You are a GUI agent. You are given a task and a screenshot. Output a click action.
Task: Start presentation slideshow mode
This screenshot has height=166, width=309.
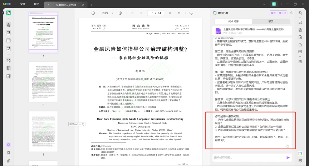(x=191, y=13)
